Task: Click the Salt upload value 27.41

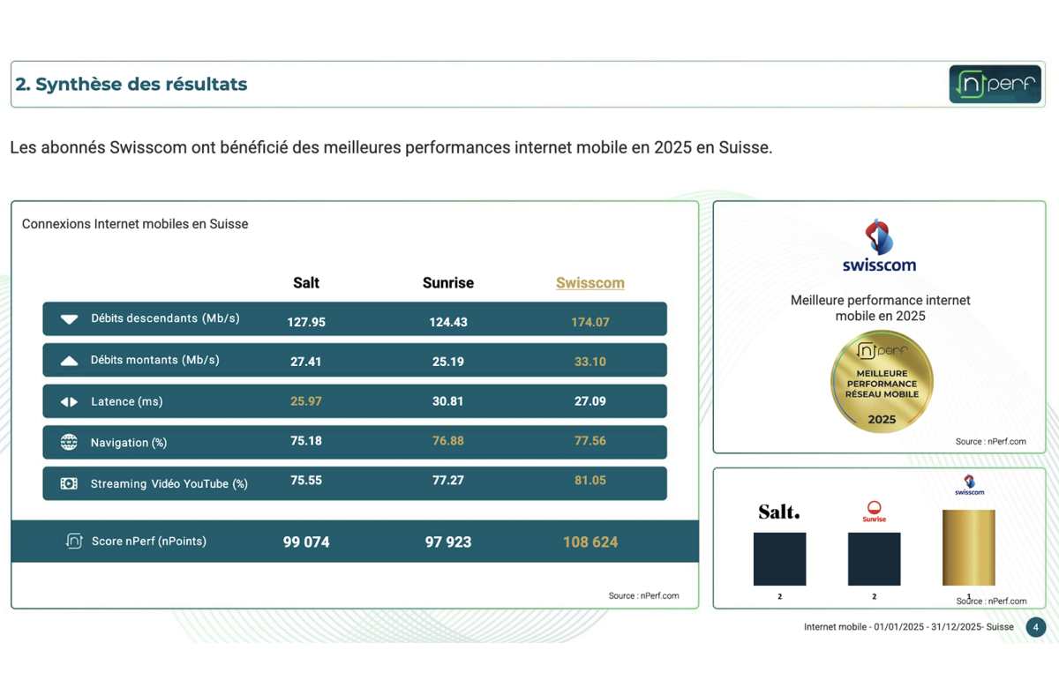Action: (306, 362)
